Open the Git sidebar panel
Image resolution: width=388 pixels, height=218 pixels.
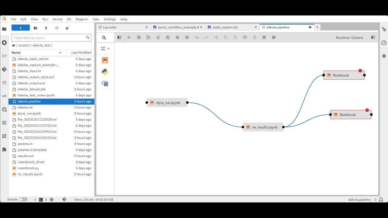4,69
